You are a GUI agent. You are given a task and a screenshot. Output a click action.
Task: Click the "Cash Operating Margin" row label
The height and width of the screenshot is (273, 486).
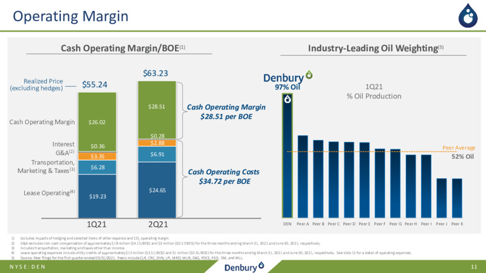point(42,122)
